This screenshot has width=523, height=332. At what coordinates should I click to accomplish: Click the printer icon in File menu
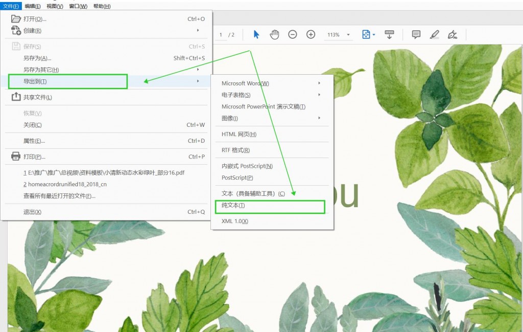[16, 157]
